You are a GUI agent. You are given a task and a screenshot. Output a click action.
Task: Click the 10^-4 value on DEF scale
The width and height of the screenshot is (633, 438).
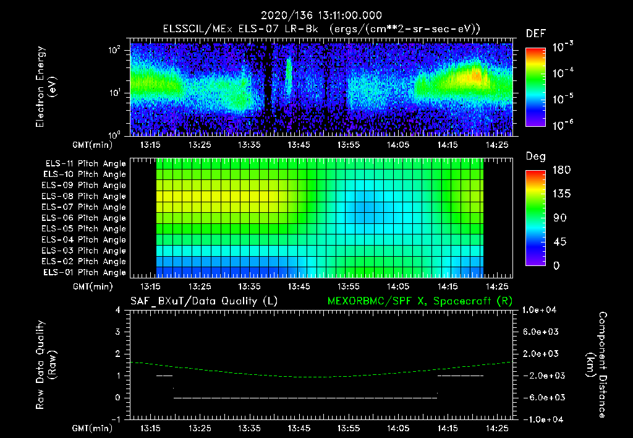(563, 73)
